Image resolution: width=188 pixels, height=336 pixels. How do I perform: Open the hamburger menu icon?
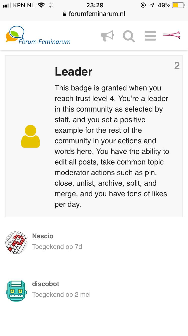150,36
